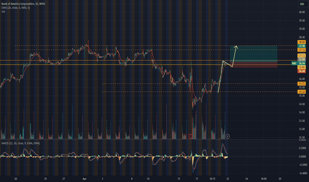Click the 35.72 orange price label
309x182 pixels.
click(301, 84)
